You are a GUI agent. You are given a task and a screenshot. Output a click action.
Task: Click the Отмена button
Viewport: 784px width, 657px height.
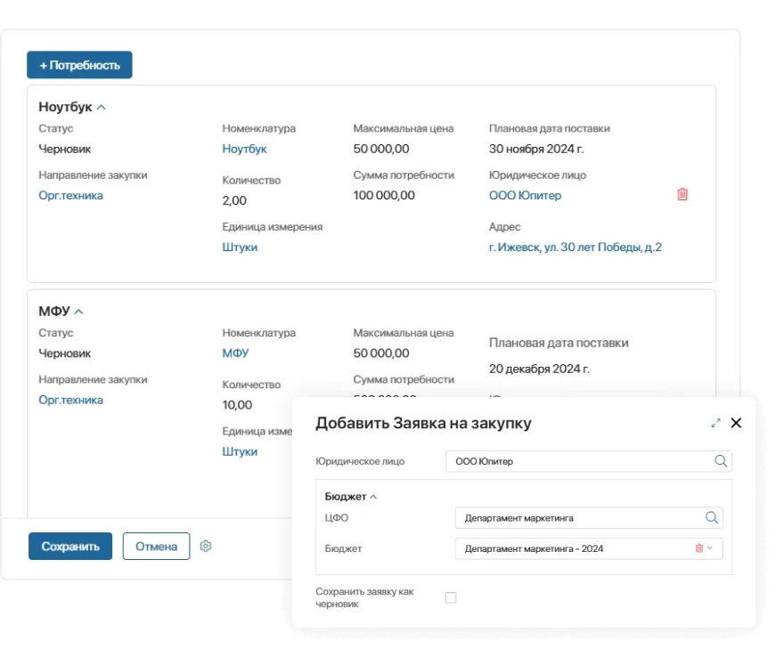(156, 547)
